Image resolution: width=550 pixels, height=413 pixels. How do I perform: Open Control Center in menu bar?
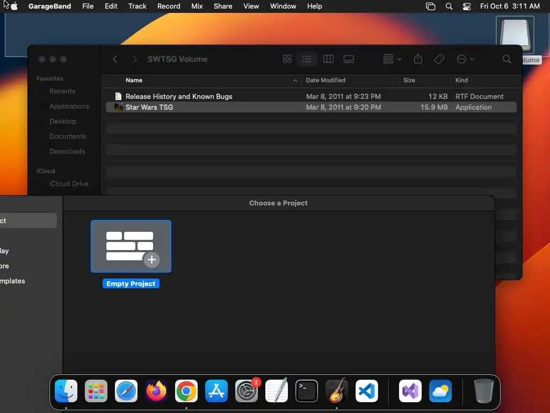[467, 6]
